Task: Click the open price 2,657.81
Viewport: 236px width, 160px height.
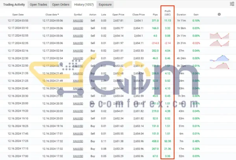Action: tap(118, 20)
